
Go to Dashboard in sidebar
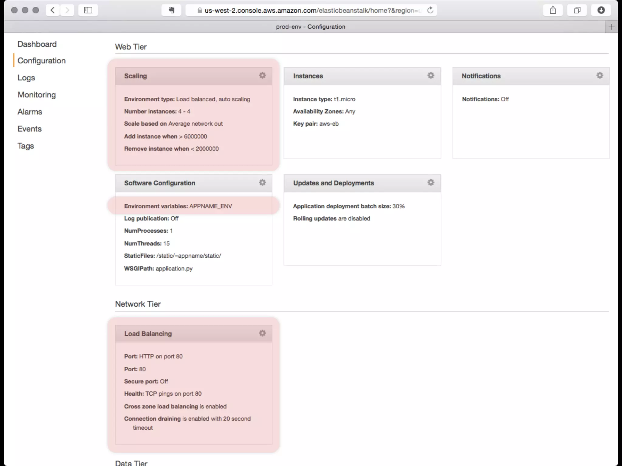pos(37,44)
